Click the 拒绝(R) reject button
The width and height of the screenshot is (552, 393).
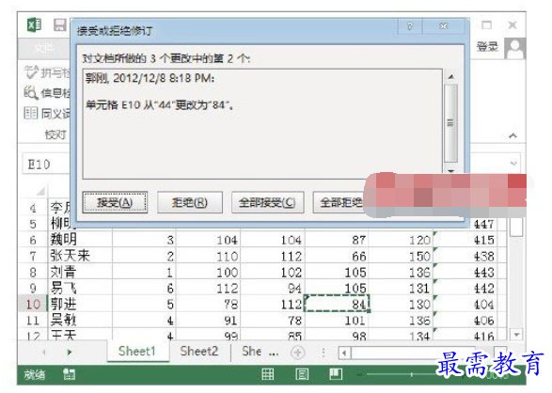coord(190,203)
